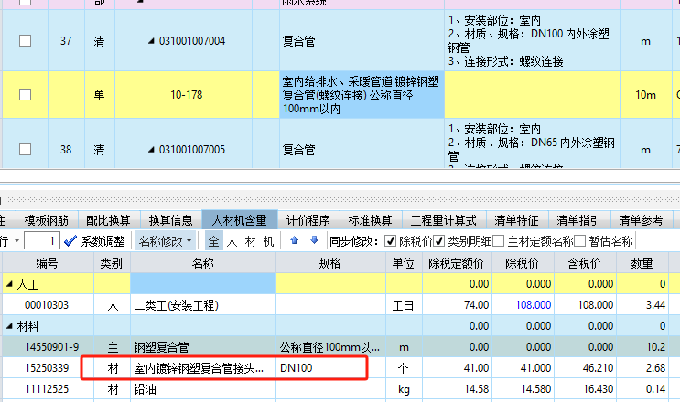This screenshot has width=680, height=402.
Task: Click the 名称 column header
Action: 203,263
